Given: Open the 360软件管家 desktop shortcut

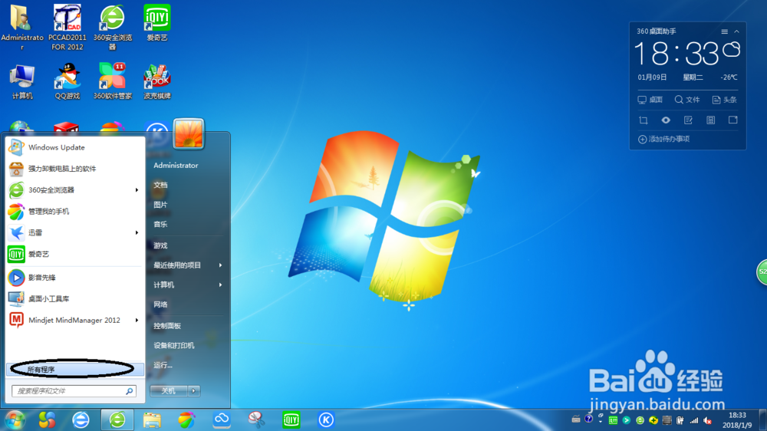Looking at the screenshot, I should point(112,82).
